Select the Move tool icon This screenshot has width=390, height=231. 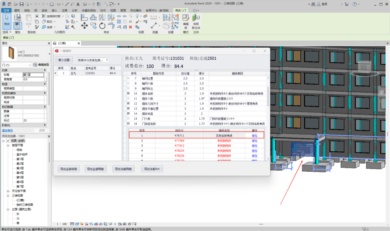(x=84, y=26)
